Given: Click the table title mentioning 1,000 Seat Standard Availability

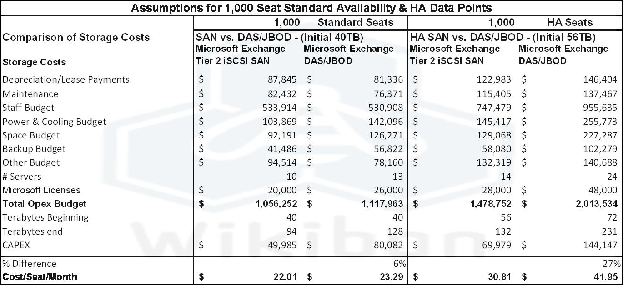Looking at the screenshot, I should coord(311,8).
